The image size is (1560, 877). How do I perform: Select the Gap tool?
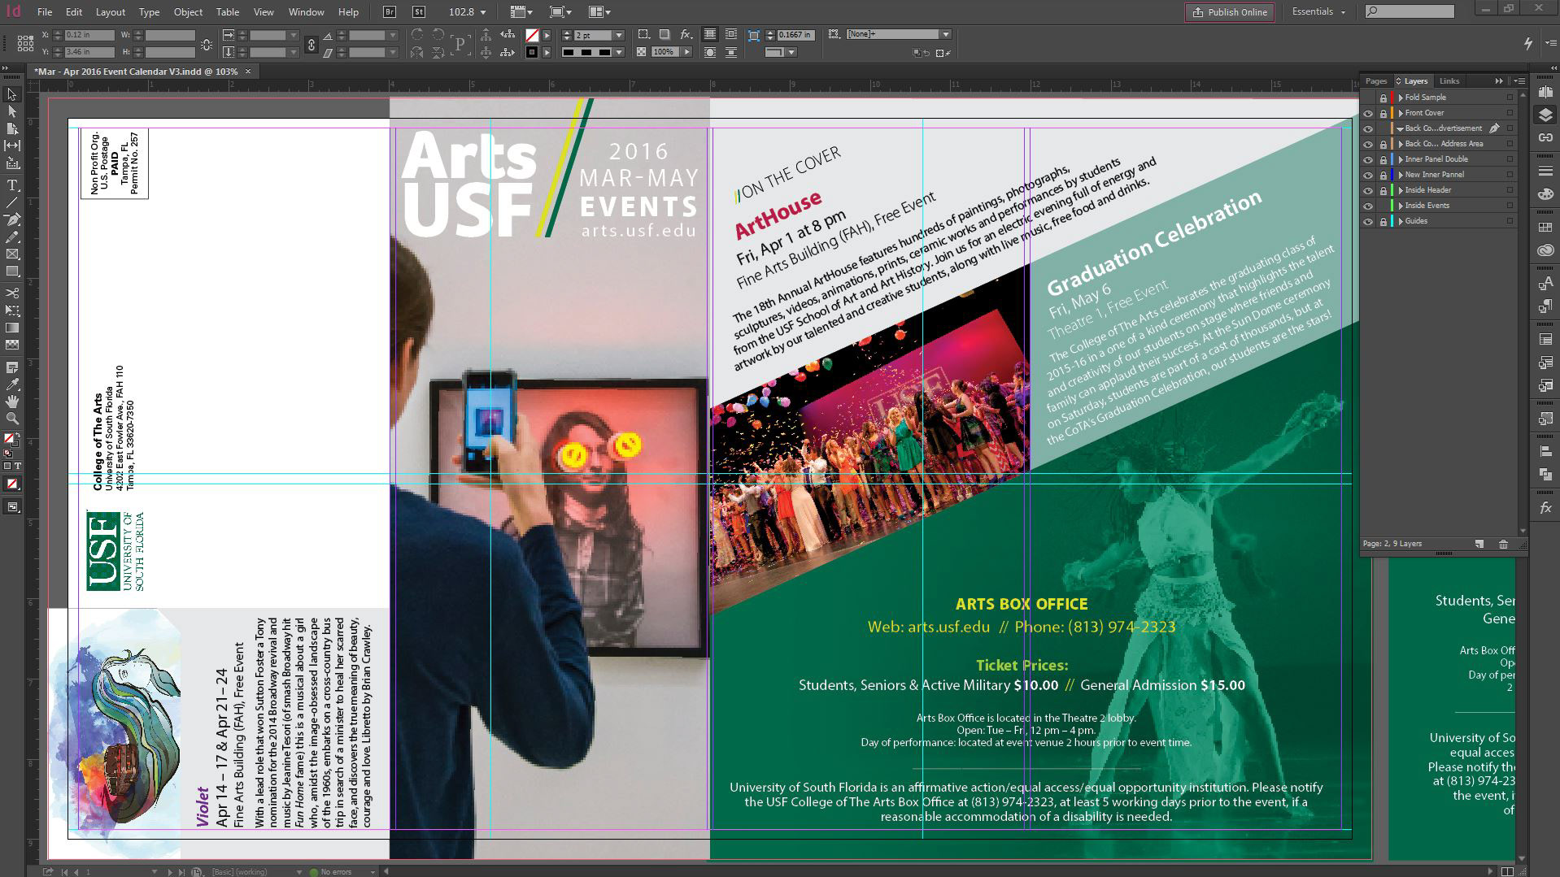pyautogui.click(x=11, y=145)
